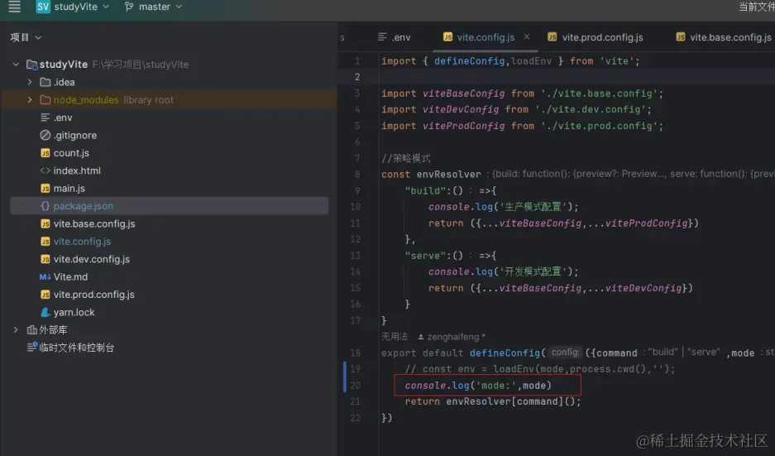Click the count.js JS icon
This screenshot has height=456, width=775.
[45, 153]
